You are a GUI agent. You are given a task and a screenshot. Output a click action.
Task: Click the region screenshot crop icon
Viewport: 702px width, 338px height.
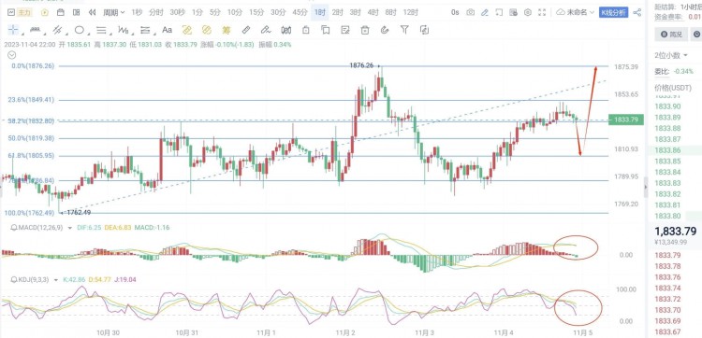(499, 12)
